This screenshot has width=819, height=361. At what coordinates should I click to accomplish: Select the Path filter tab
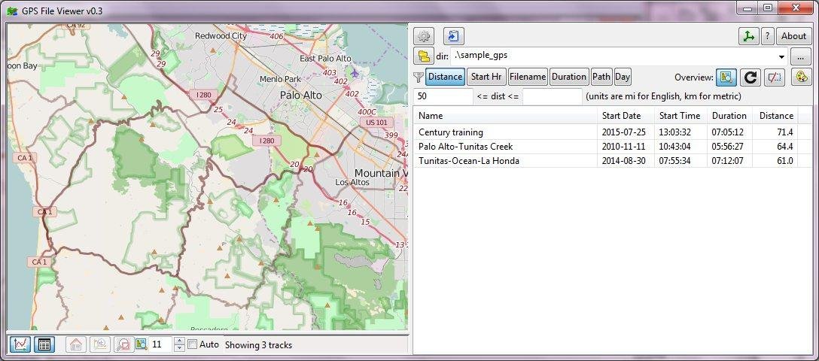pyautogui.click(x=601, y=77)
